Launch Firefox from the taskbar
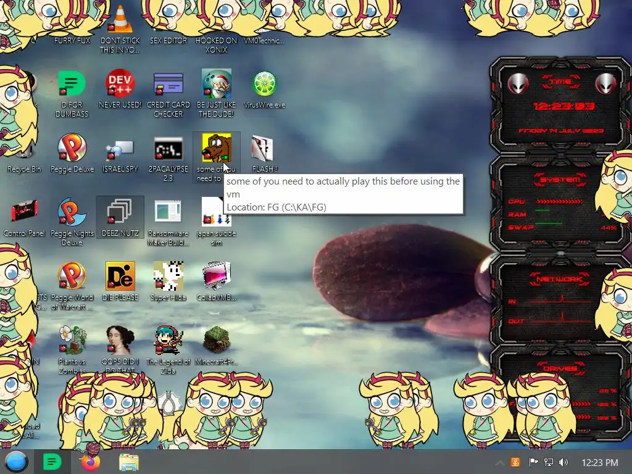Screen dimensions: 632x474 point(90,462)
